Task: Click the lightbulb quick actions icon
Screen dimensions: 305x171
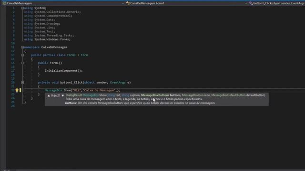Action: [x=17, y=90]
